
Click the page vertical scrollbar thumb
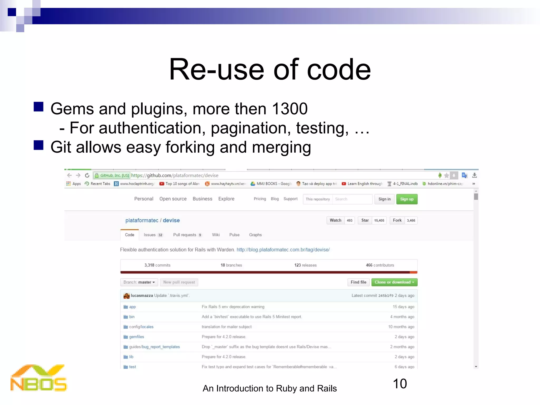coord(476,197)
